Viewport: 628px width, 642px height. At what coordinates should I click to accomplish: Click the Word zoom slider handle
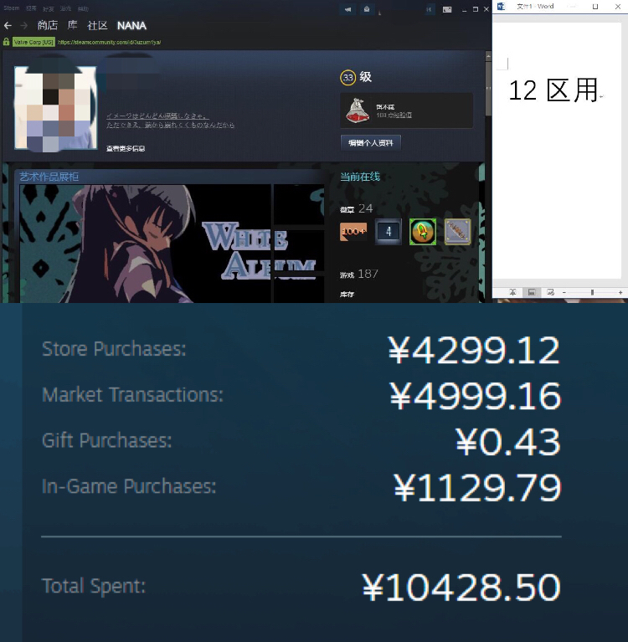592,292
